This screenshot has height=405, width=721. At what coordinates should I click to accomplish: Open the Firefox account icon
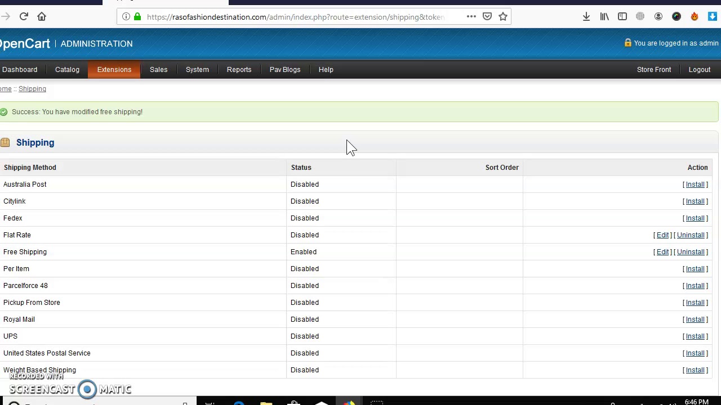(658, 17)
